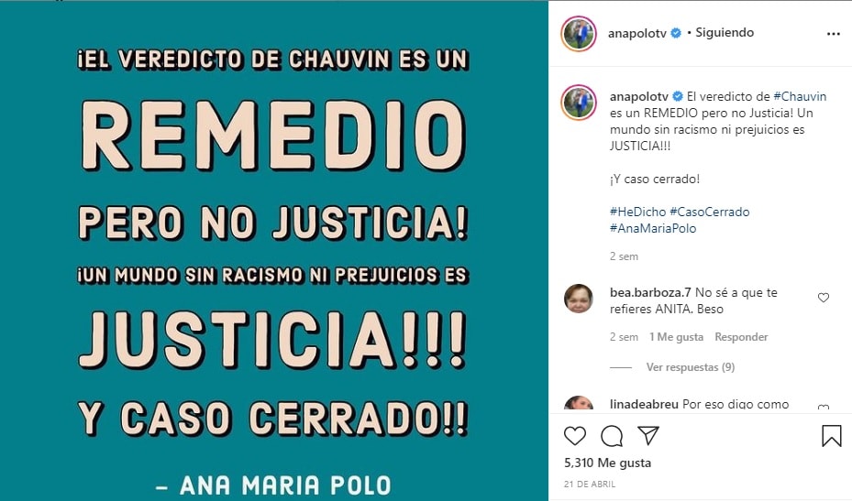Open the comment bubble icon

(x=612, y=436)
